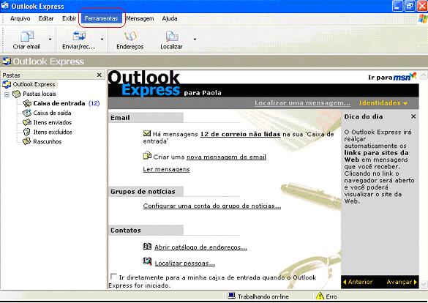
Task: Click the Trabalhando on-line status icon
Action: click(x=231, y=296)
